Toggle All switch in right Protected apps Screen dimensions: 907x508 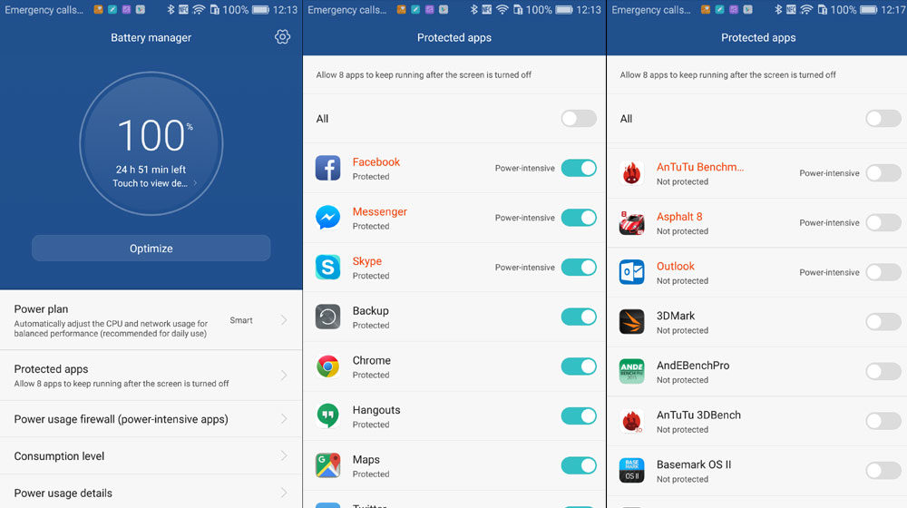[x=883, y=119]
